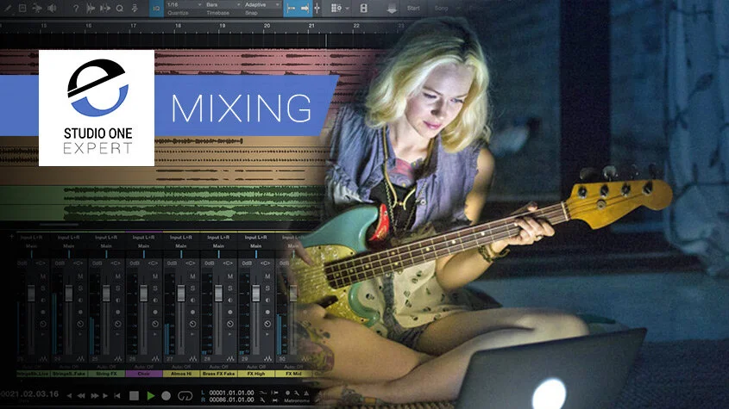Click the FX High channel fader handle
This screenshot has height=409, width=729.
click(x=255, y=293)
